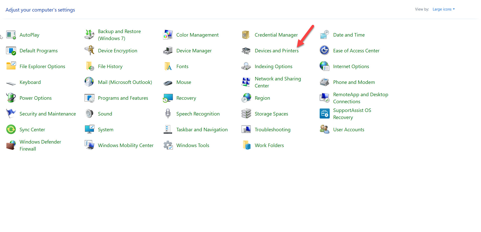This screenshot has height=232, width=481.
Task: Open SupportAssist OS Recovery
Action: [352, 114]
